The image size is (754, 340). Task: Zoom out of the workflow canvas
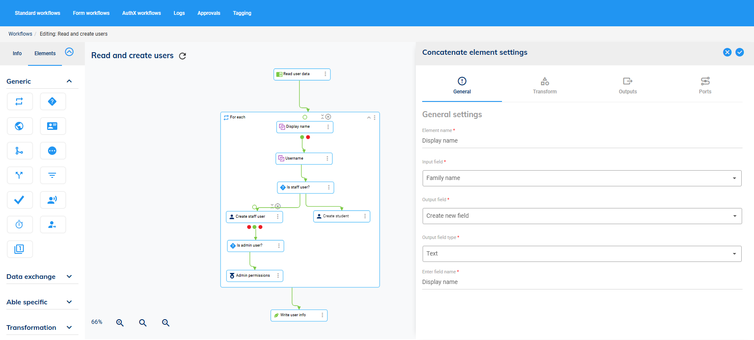(x=166, y=323)
